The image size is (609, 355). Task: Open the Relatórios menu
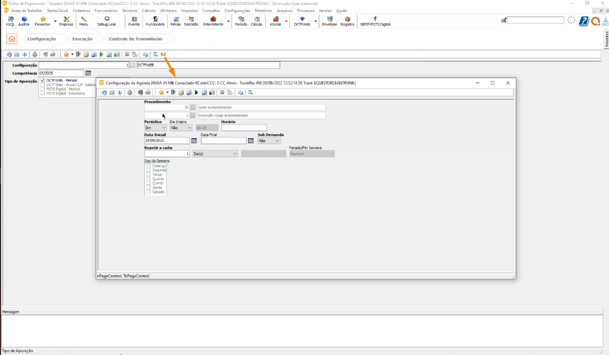pos(263,11)
